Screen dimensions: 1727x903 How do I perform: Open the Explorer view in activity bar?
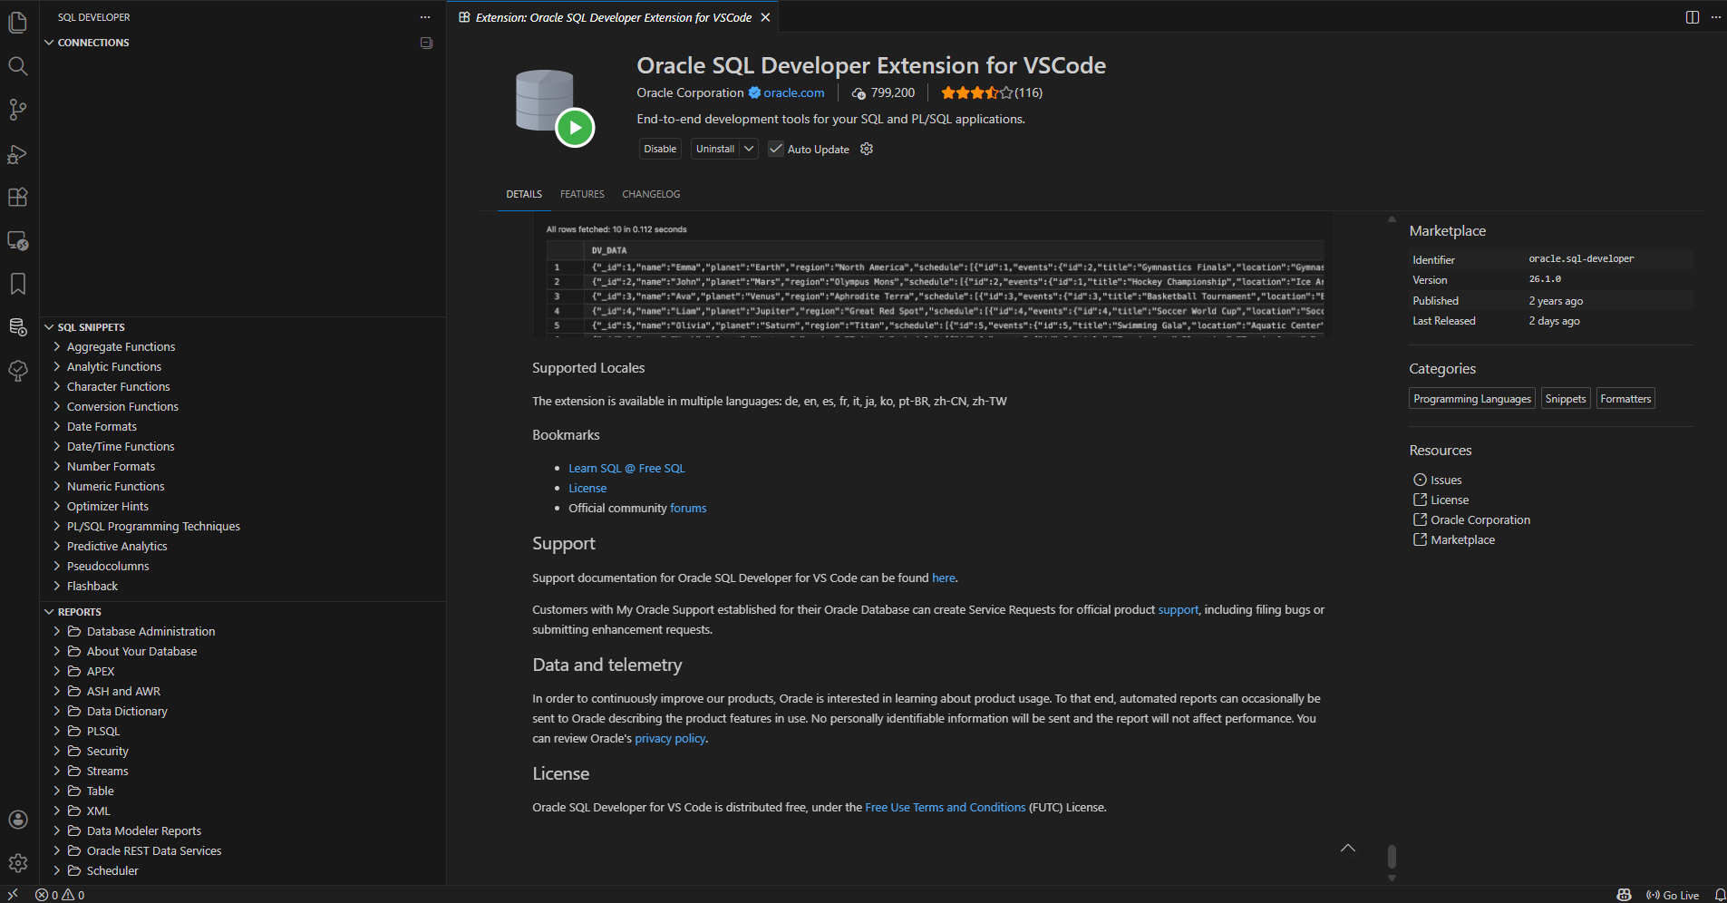click(x=17, y=23)
